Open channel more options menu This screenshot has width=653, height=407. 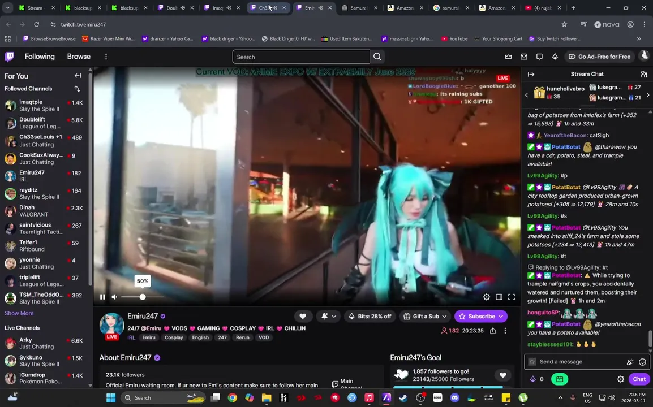pos(505,331)
